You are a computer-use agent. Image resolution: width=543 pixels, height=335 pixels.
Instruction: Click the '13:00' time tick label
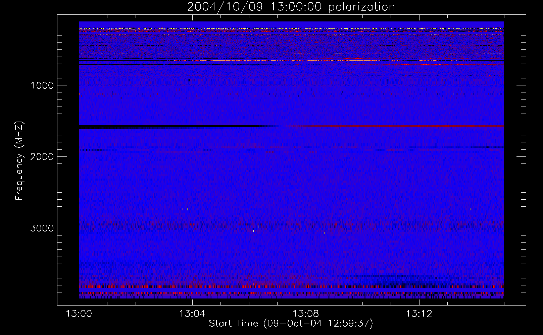pos(79,314)
